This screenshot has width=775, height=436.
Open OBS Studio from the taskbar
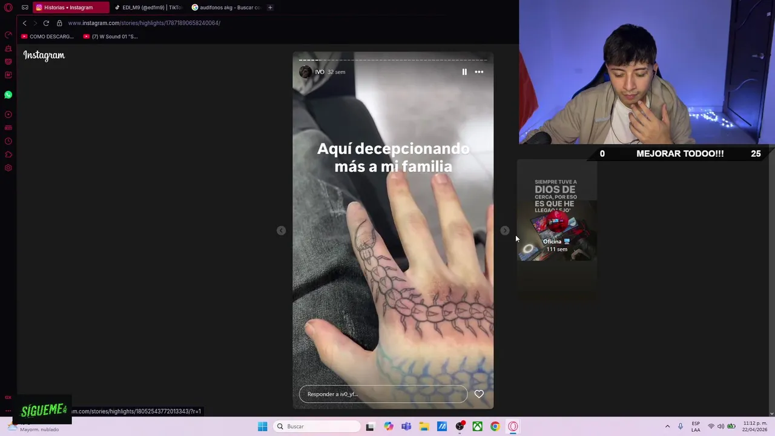460,426
